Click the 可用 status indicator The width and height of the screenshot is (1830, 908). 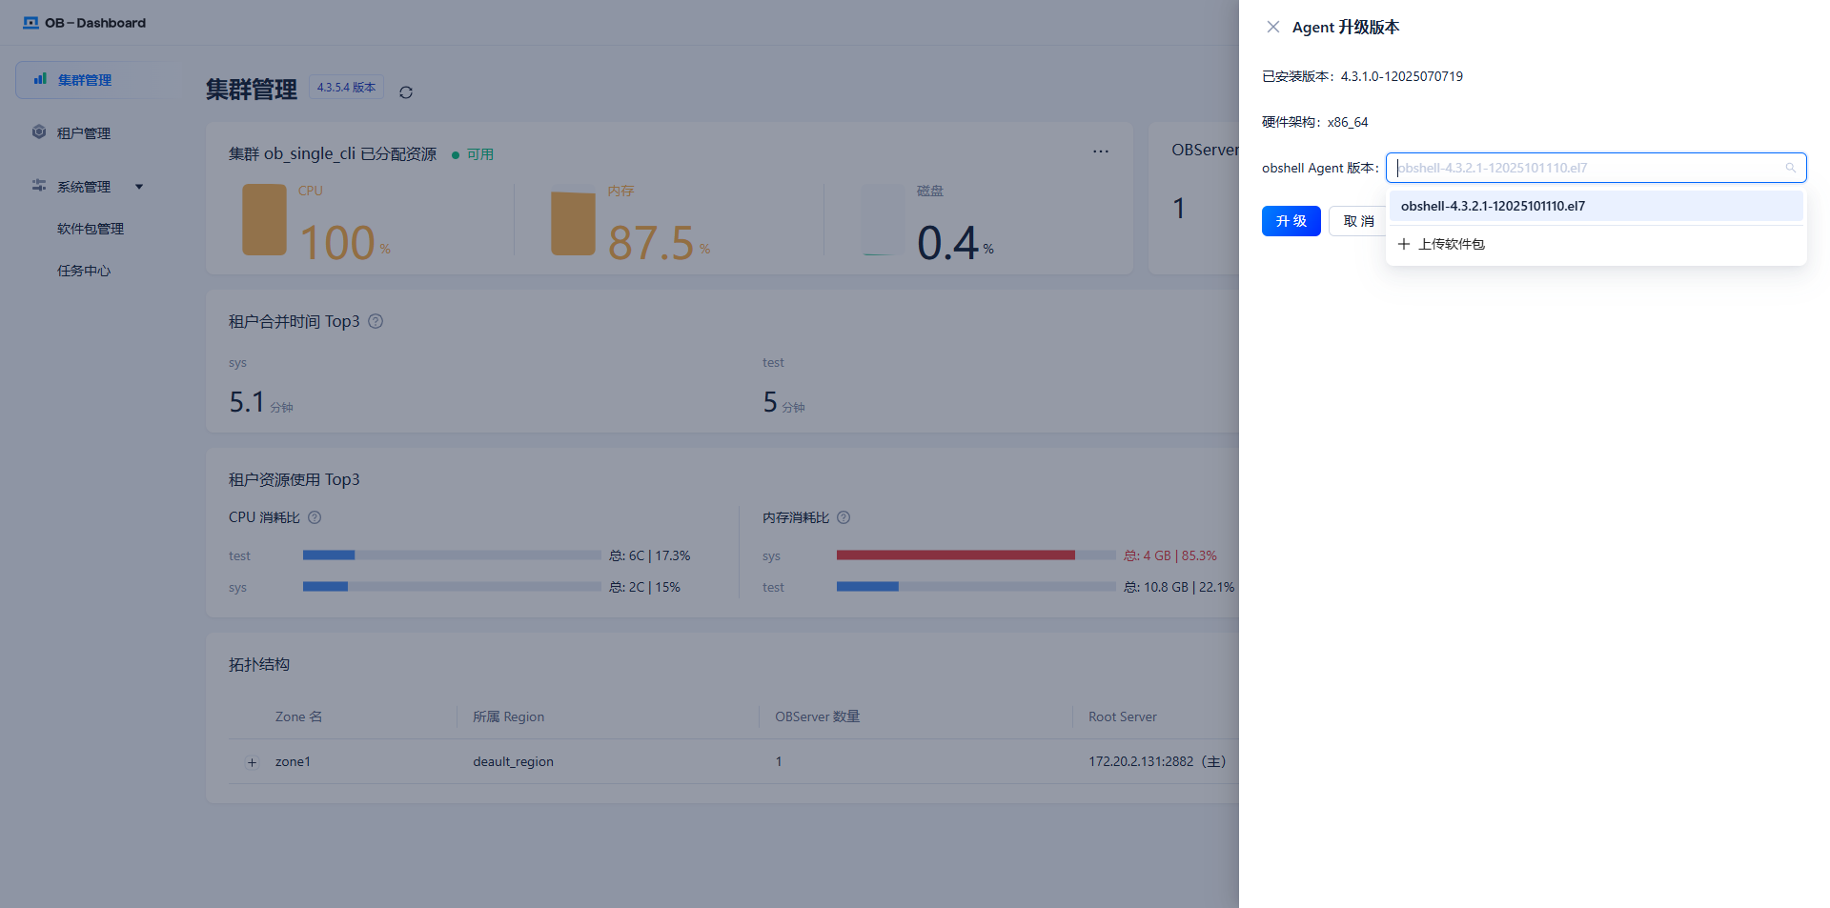[473, 154]
